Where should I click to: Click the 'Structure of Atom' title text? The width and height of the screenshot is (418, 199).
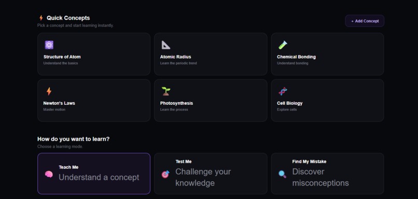(x=62, y=56)
